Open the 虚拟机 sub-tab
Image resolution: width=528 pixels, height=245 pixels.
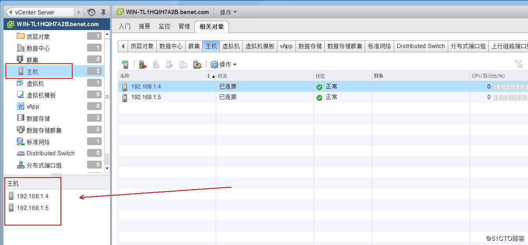pos(231,46)
